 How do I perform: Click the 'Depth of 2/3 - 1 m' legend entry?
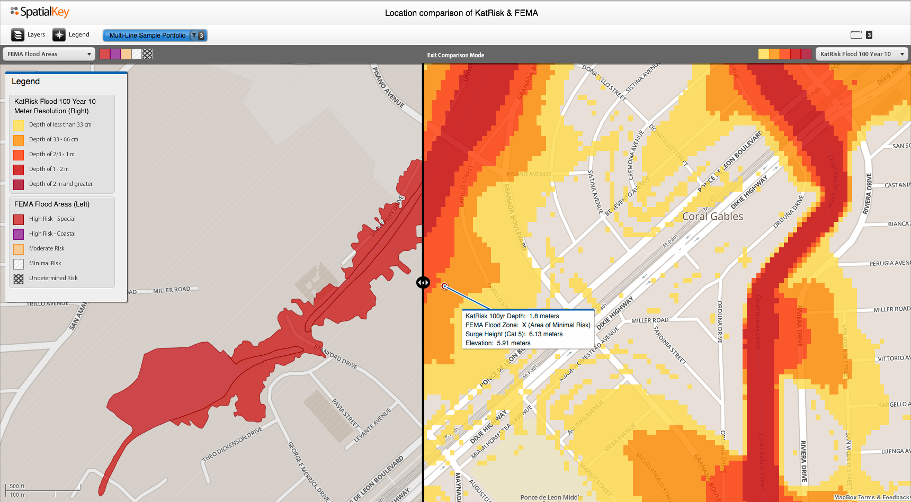44,155
